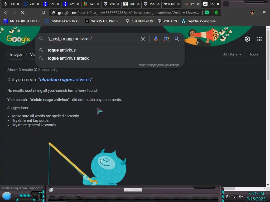Open the Options menu in bottom window
270x202 pixels.
[65, 196]
